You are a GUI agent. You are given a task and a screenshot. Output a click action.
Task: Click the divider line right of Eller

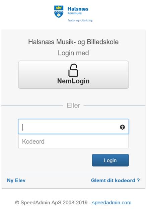[115, 106]
